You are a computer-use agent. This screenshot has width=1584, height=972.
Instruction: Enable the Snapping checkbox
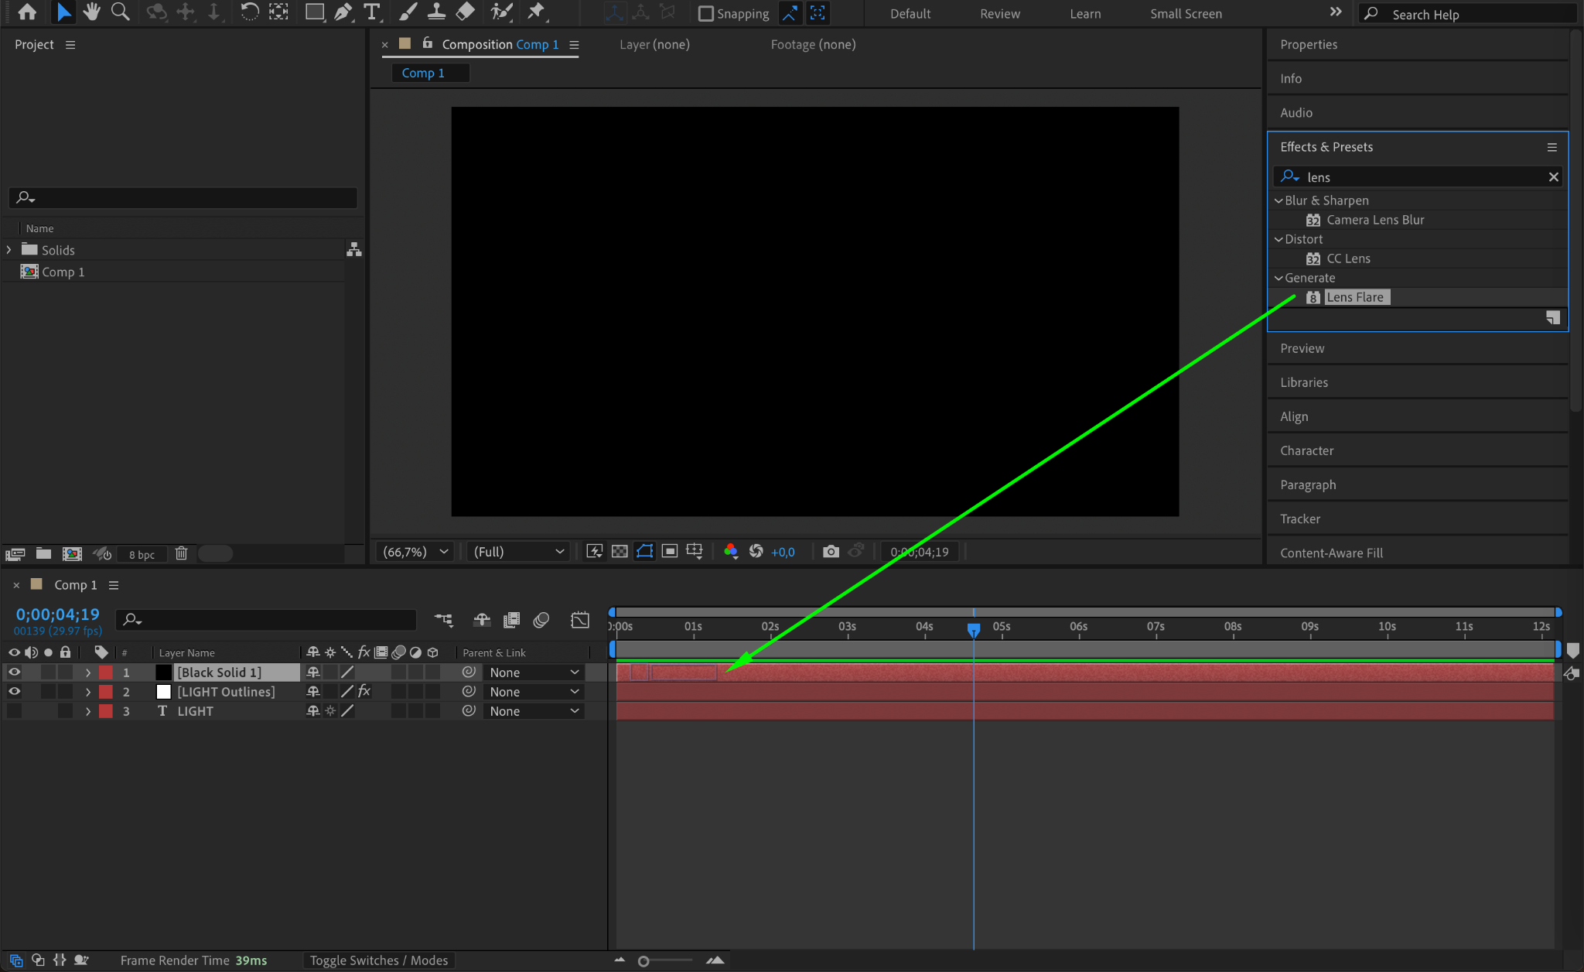(705, 13)
